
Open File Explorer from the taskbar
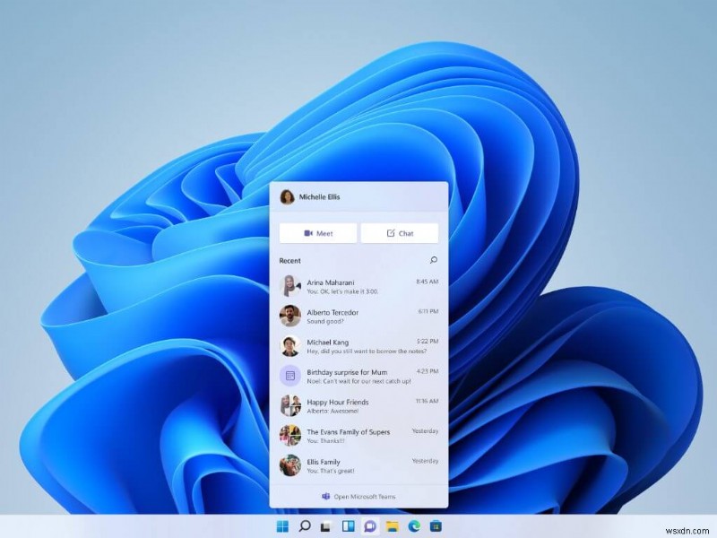pyautogui.click(x=392, y=525)
